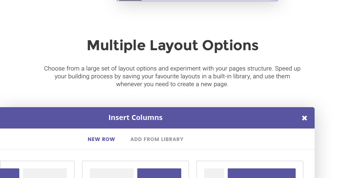Screen dimensions: 345x178
Task: Click wide purple column in rightmost layout
Action: click(261, 173)
